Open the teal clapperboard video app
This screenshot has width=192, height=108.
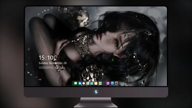coord(92,83)
